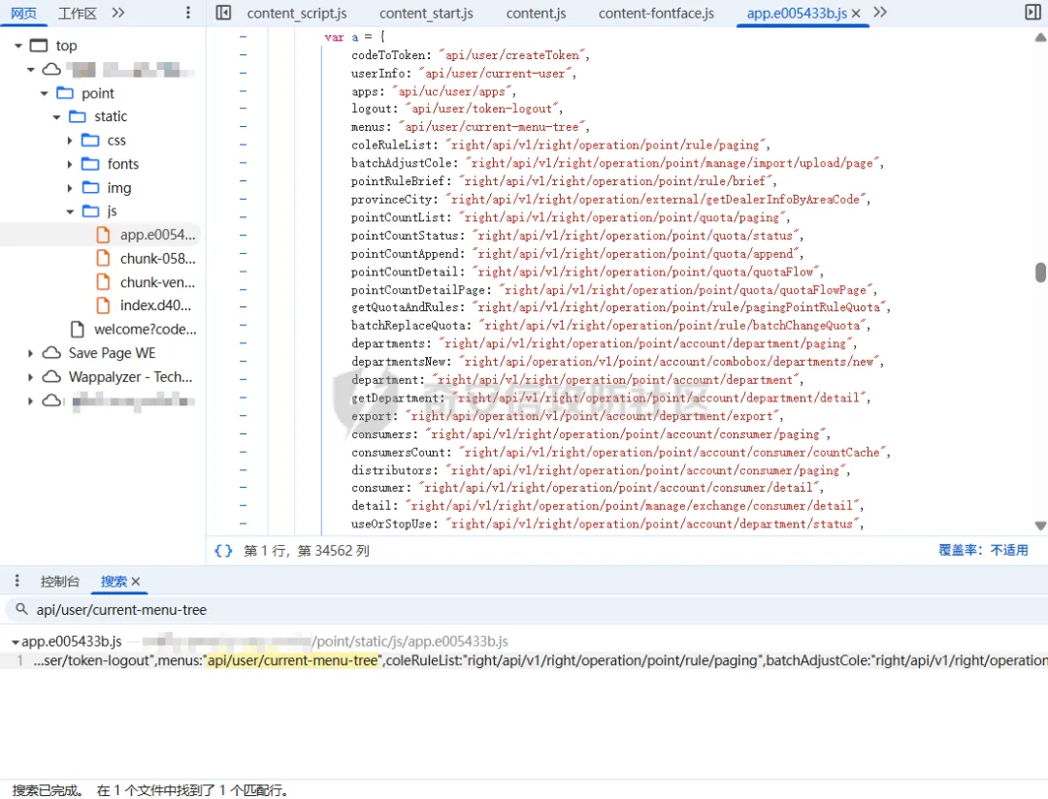1048x799 pixels.
Task: Switch to the 工作区 navigator tab
Action: [x=78, y=13]
